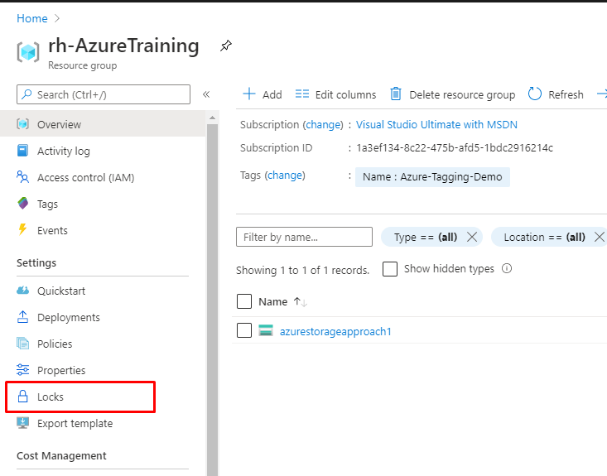The width and height of the screenshot is (607, 476).
Task: Click the Edit columns label
Action: tap(345, 95)
